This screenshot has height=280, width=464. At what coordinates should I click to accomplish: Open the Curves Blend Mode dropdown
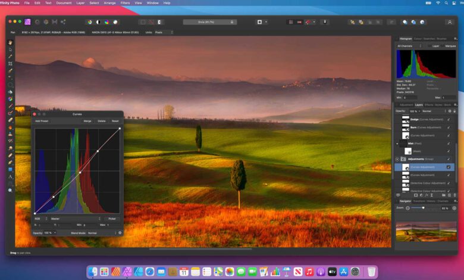(102, 233)
